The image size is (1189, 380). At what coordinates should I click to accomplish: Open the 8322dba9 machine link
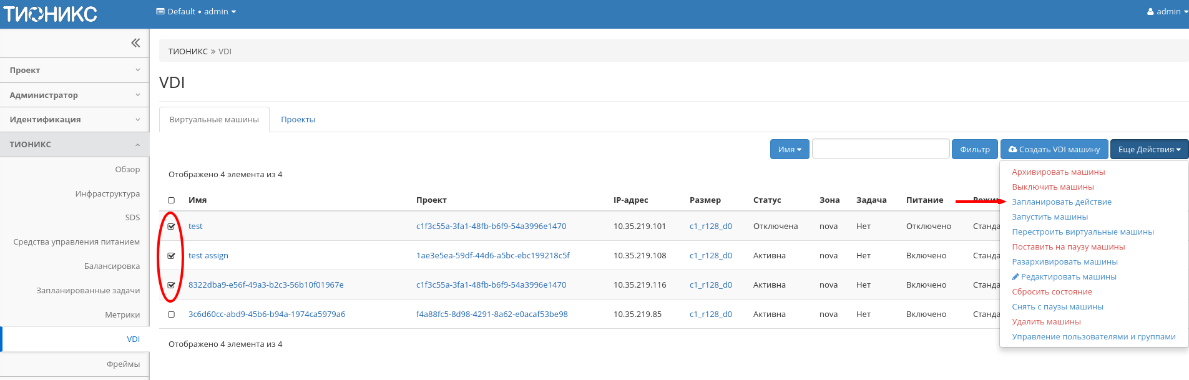(266, 285)
